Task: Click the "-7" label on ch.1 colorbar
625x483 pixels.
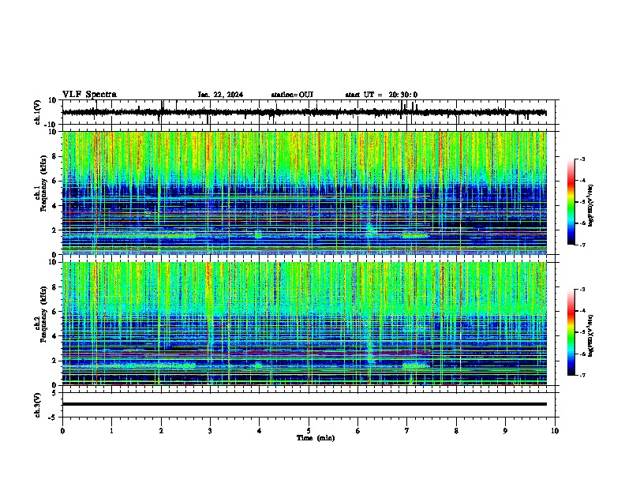Action: click(582, 245)
